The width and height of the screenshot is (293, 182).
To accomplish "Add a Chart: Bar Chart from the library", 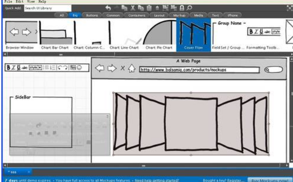I will click(x=55, y=35).
